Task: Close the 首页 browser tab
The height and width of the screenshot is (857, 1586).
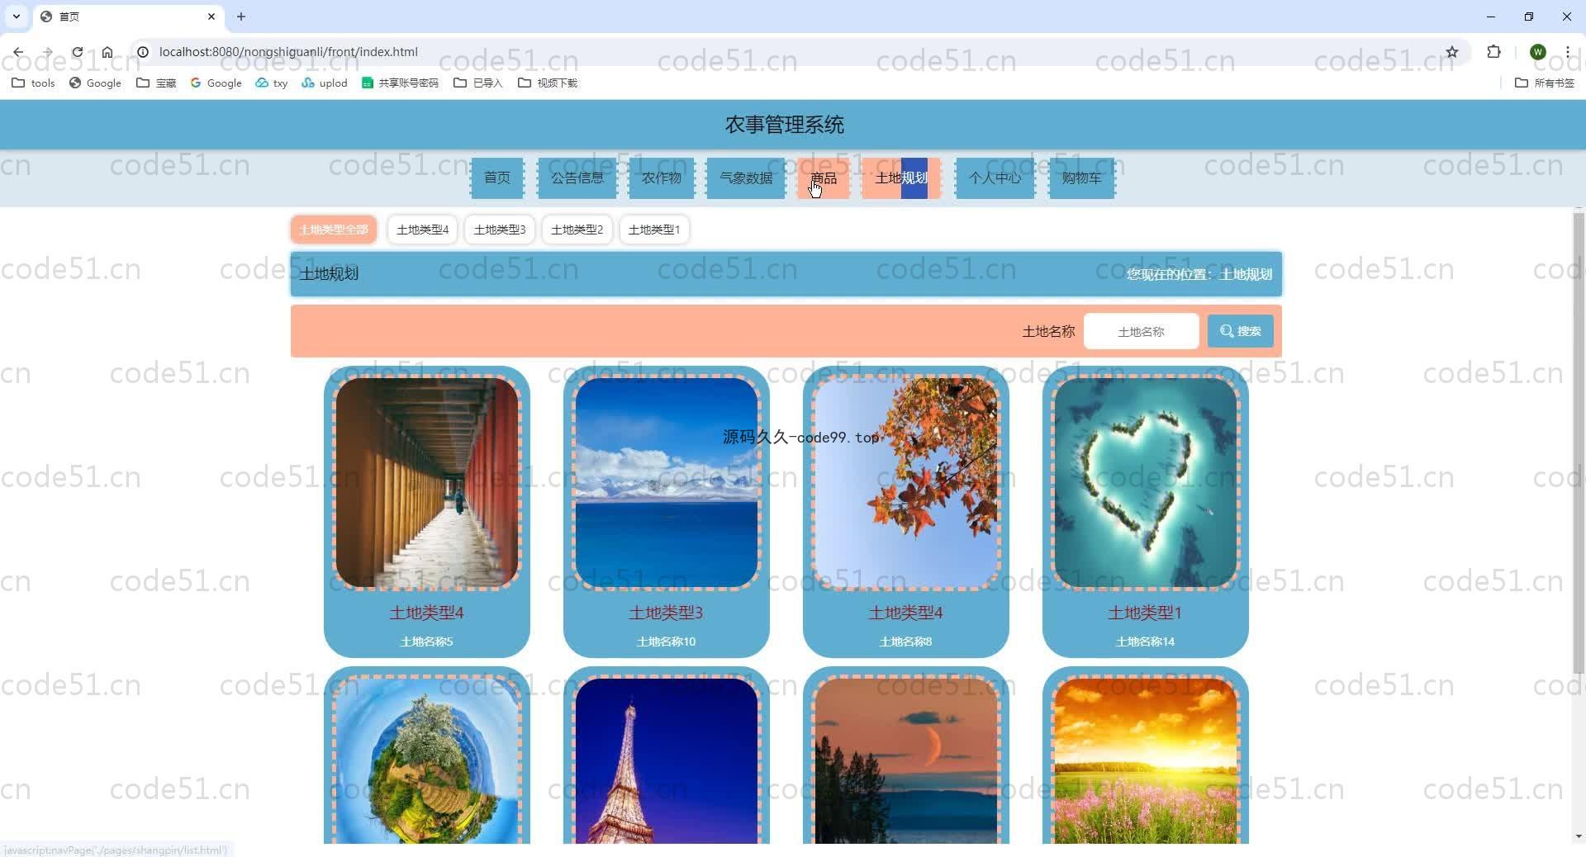Action: pyautogui.click(x=211, y=17)
